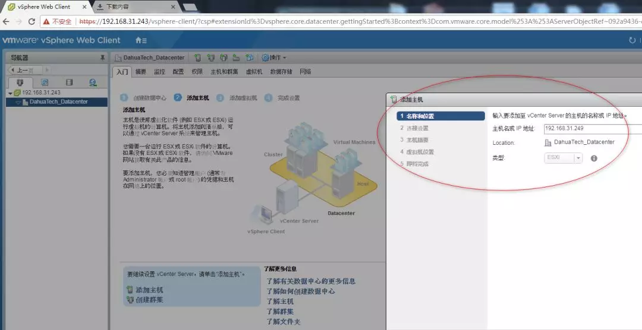
Task: Click in the 主机名或 IP 地址 field
Action: coord(593,128)
